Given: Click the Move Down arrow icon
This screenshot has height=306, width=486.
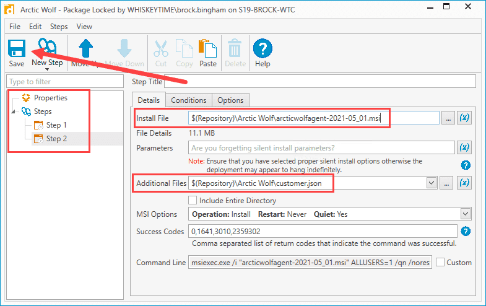Looking at the screenshot, I should tap(124, 48).
